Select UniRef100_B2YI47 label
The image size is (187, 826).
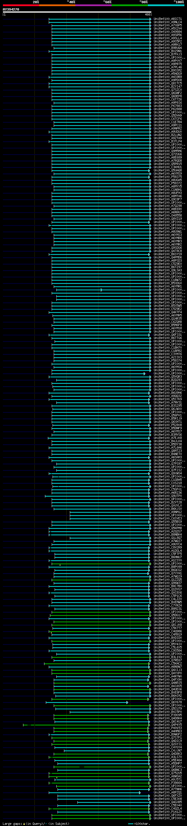click(168, 86)
